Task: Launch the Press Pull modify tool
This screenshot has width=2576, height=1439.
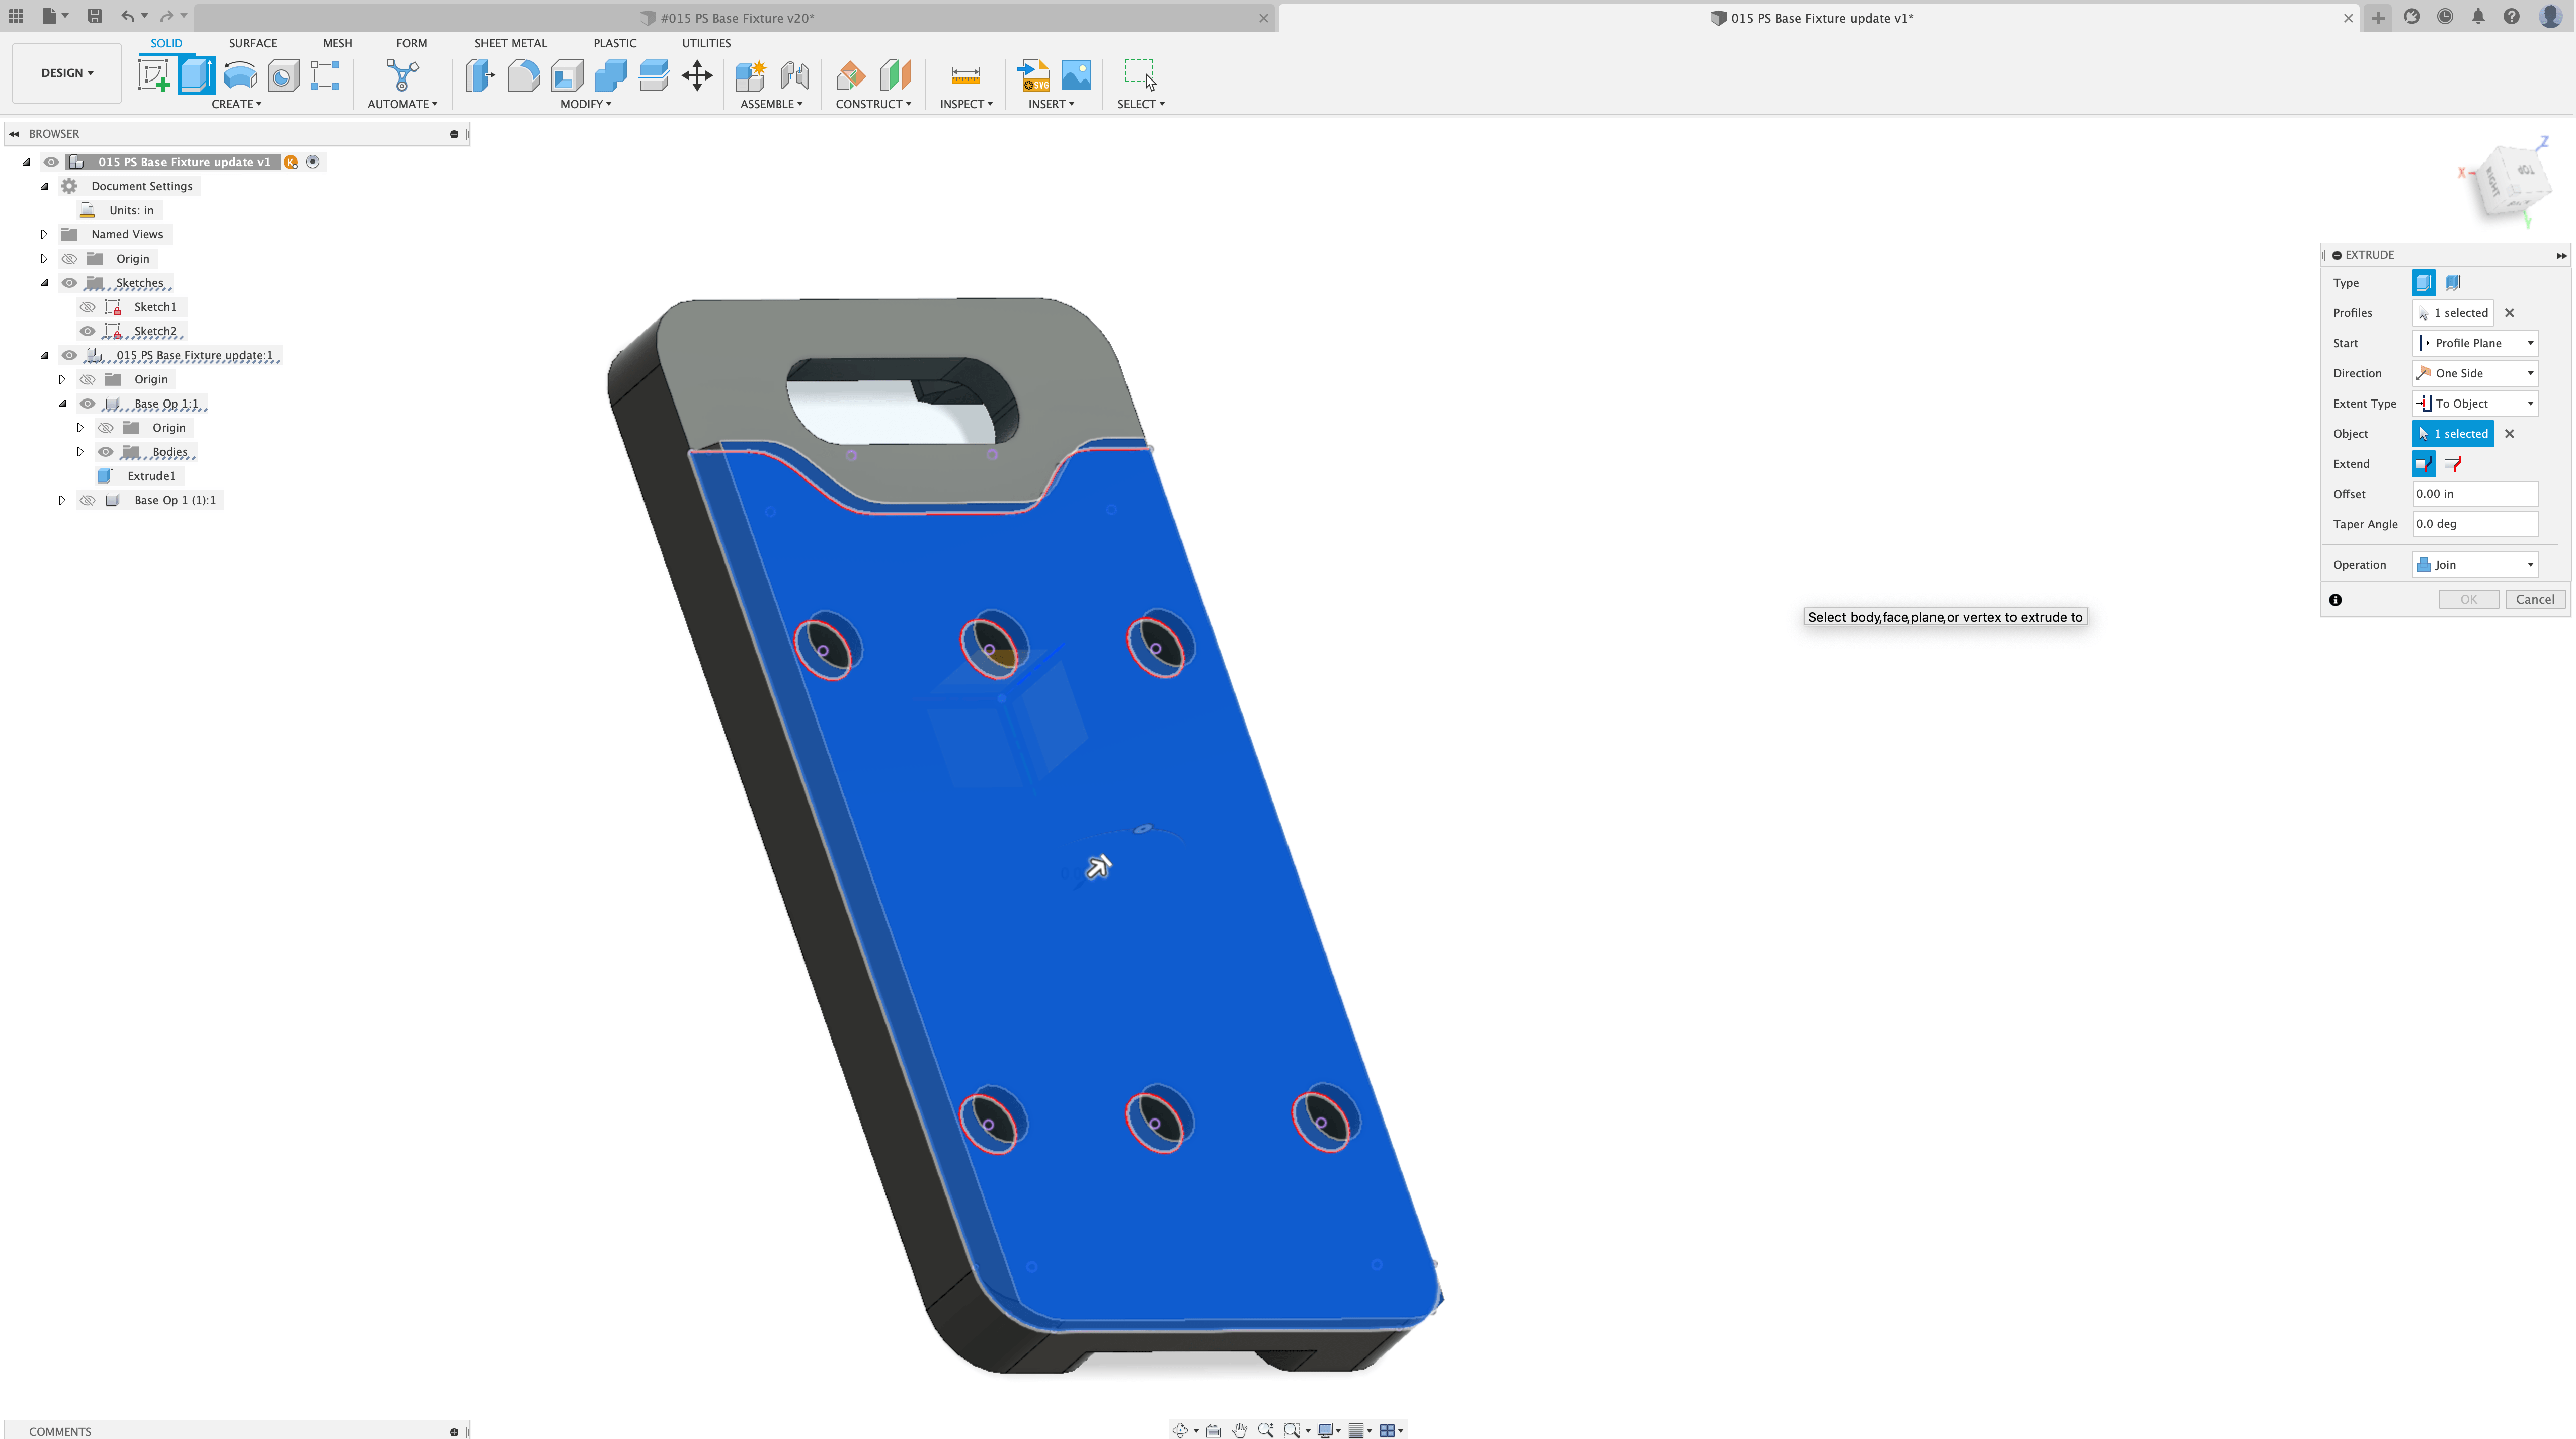Action: coord(479,75)
